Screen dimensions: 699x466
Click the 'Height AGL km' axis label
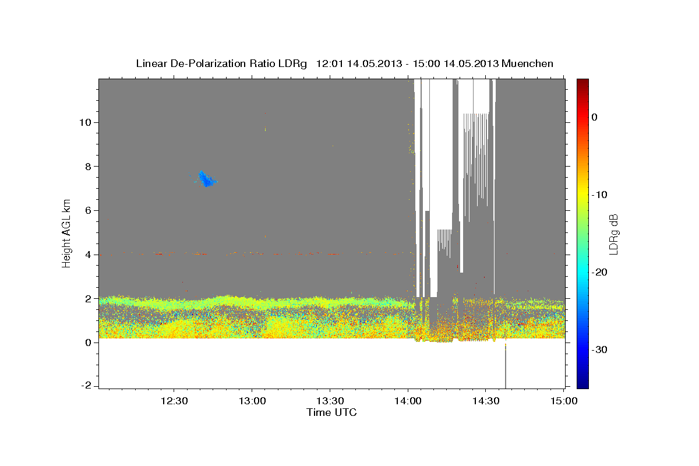click(x=66, y=233)
